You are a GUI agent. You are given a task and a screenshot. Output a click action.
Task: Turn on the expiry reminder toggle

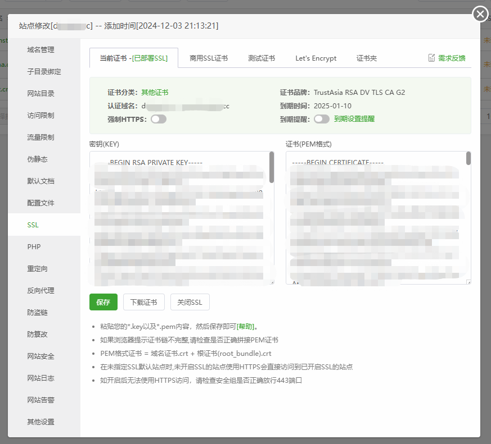322,119
